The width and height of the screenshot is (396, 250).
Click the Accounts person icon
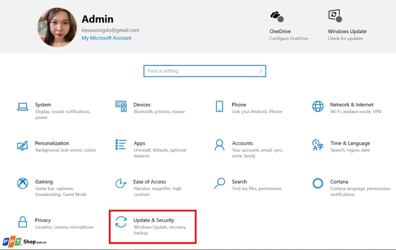tap(219, 145)
